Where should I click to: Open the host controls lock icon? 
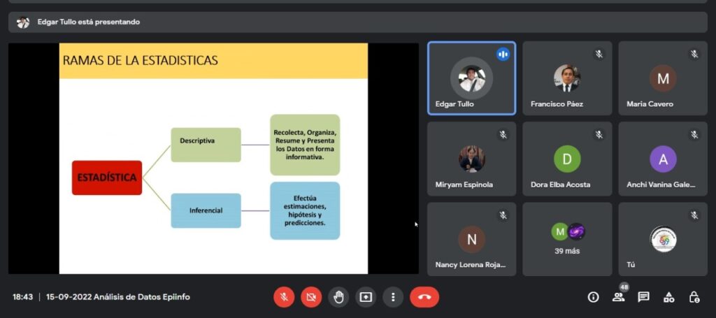694,298
